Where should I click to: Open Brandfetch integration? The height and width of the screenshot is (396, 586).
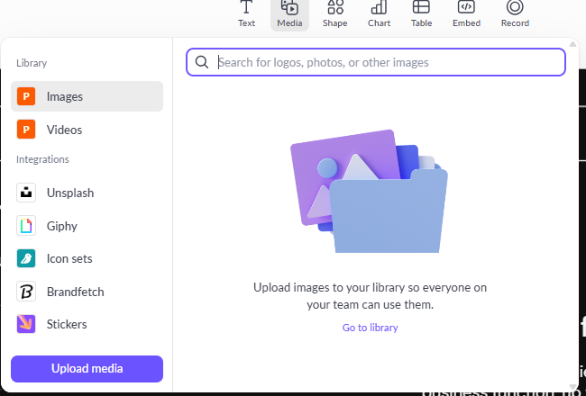coord(87,292)
